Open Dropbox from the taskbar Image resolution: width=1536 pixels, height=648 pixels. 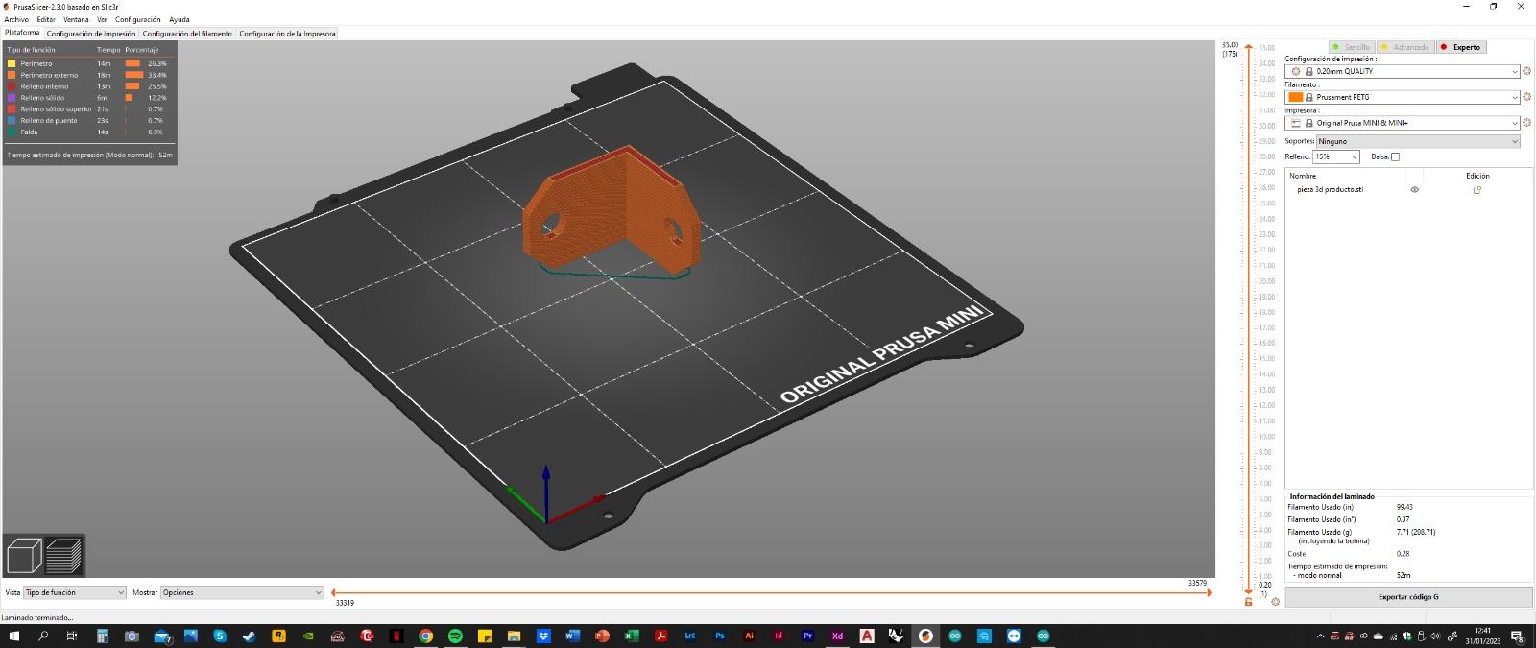[543, 636]
